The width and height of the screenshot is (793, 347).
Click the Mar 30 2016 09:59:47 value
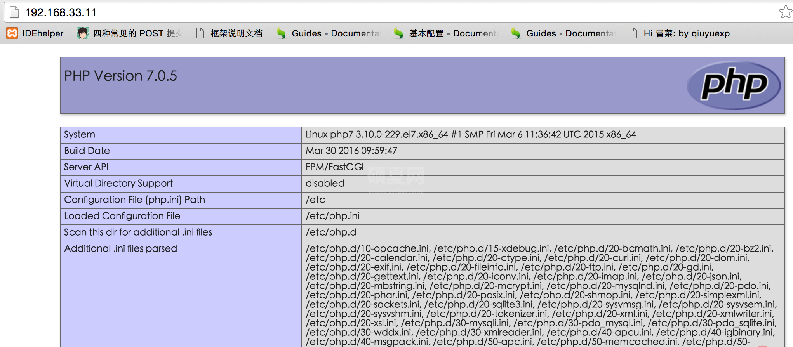point(351,151)
